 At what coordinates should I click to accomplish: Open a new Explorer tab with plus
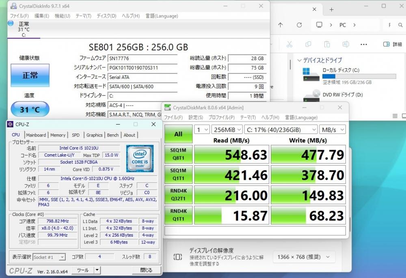coord(331,10)
